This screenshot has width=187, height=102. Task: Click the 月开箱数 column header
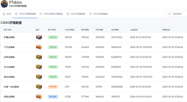(x=99, y=30)
